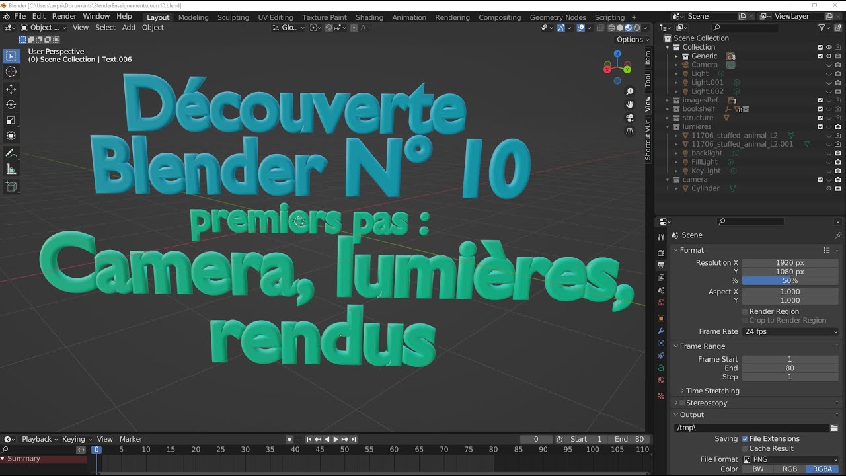Viewport: 846px width, 476px height.
Task: Open the Render properties tab
Action: pos(661,253)
